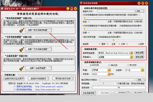Click the 对音乐进行特效混音设置 group label

[x=96, y=8]
